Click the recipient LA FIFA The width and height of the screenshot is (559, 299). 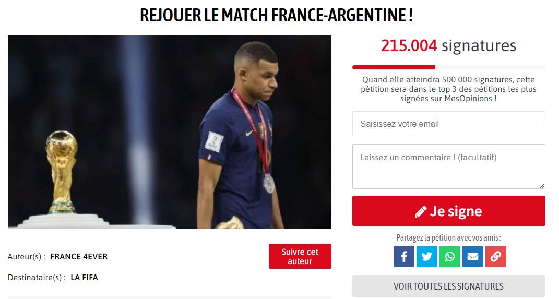coord(84,277)
